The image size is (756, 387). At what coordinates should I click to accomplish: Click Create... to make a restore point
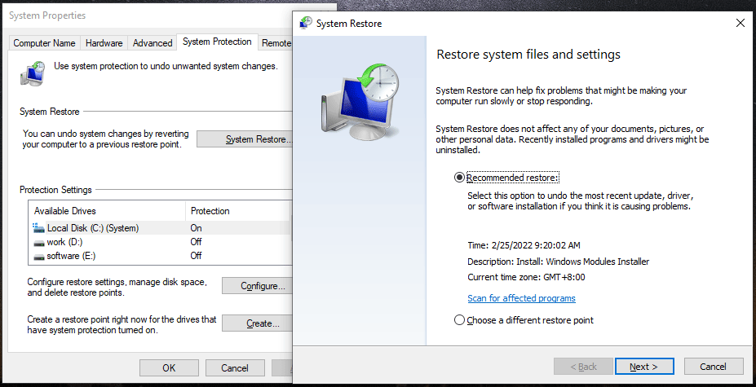[x=257, y=323]
